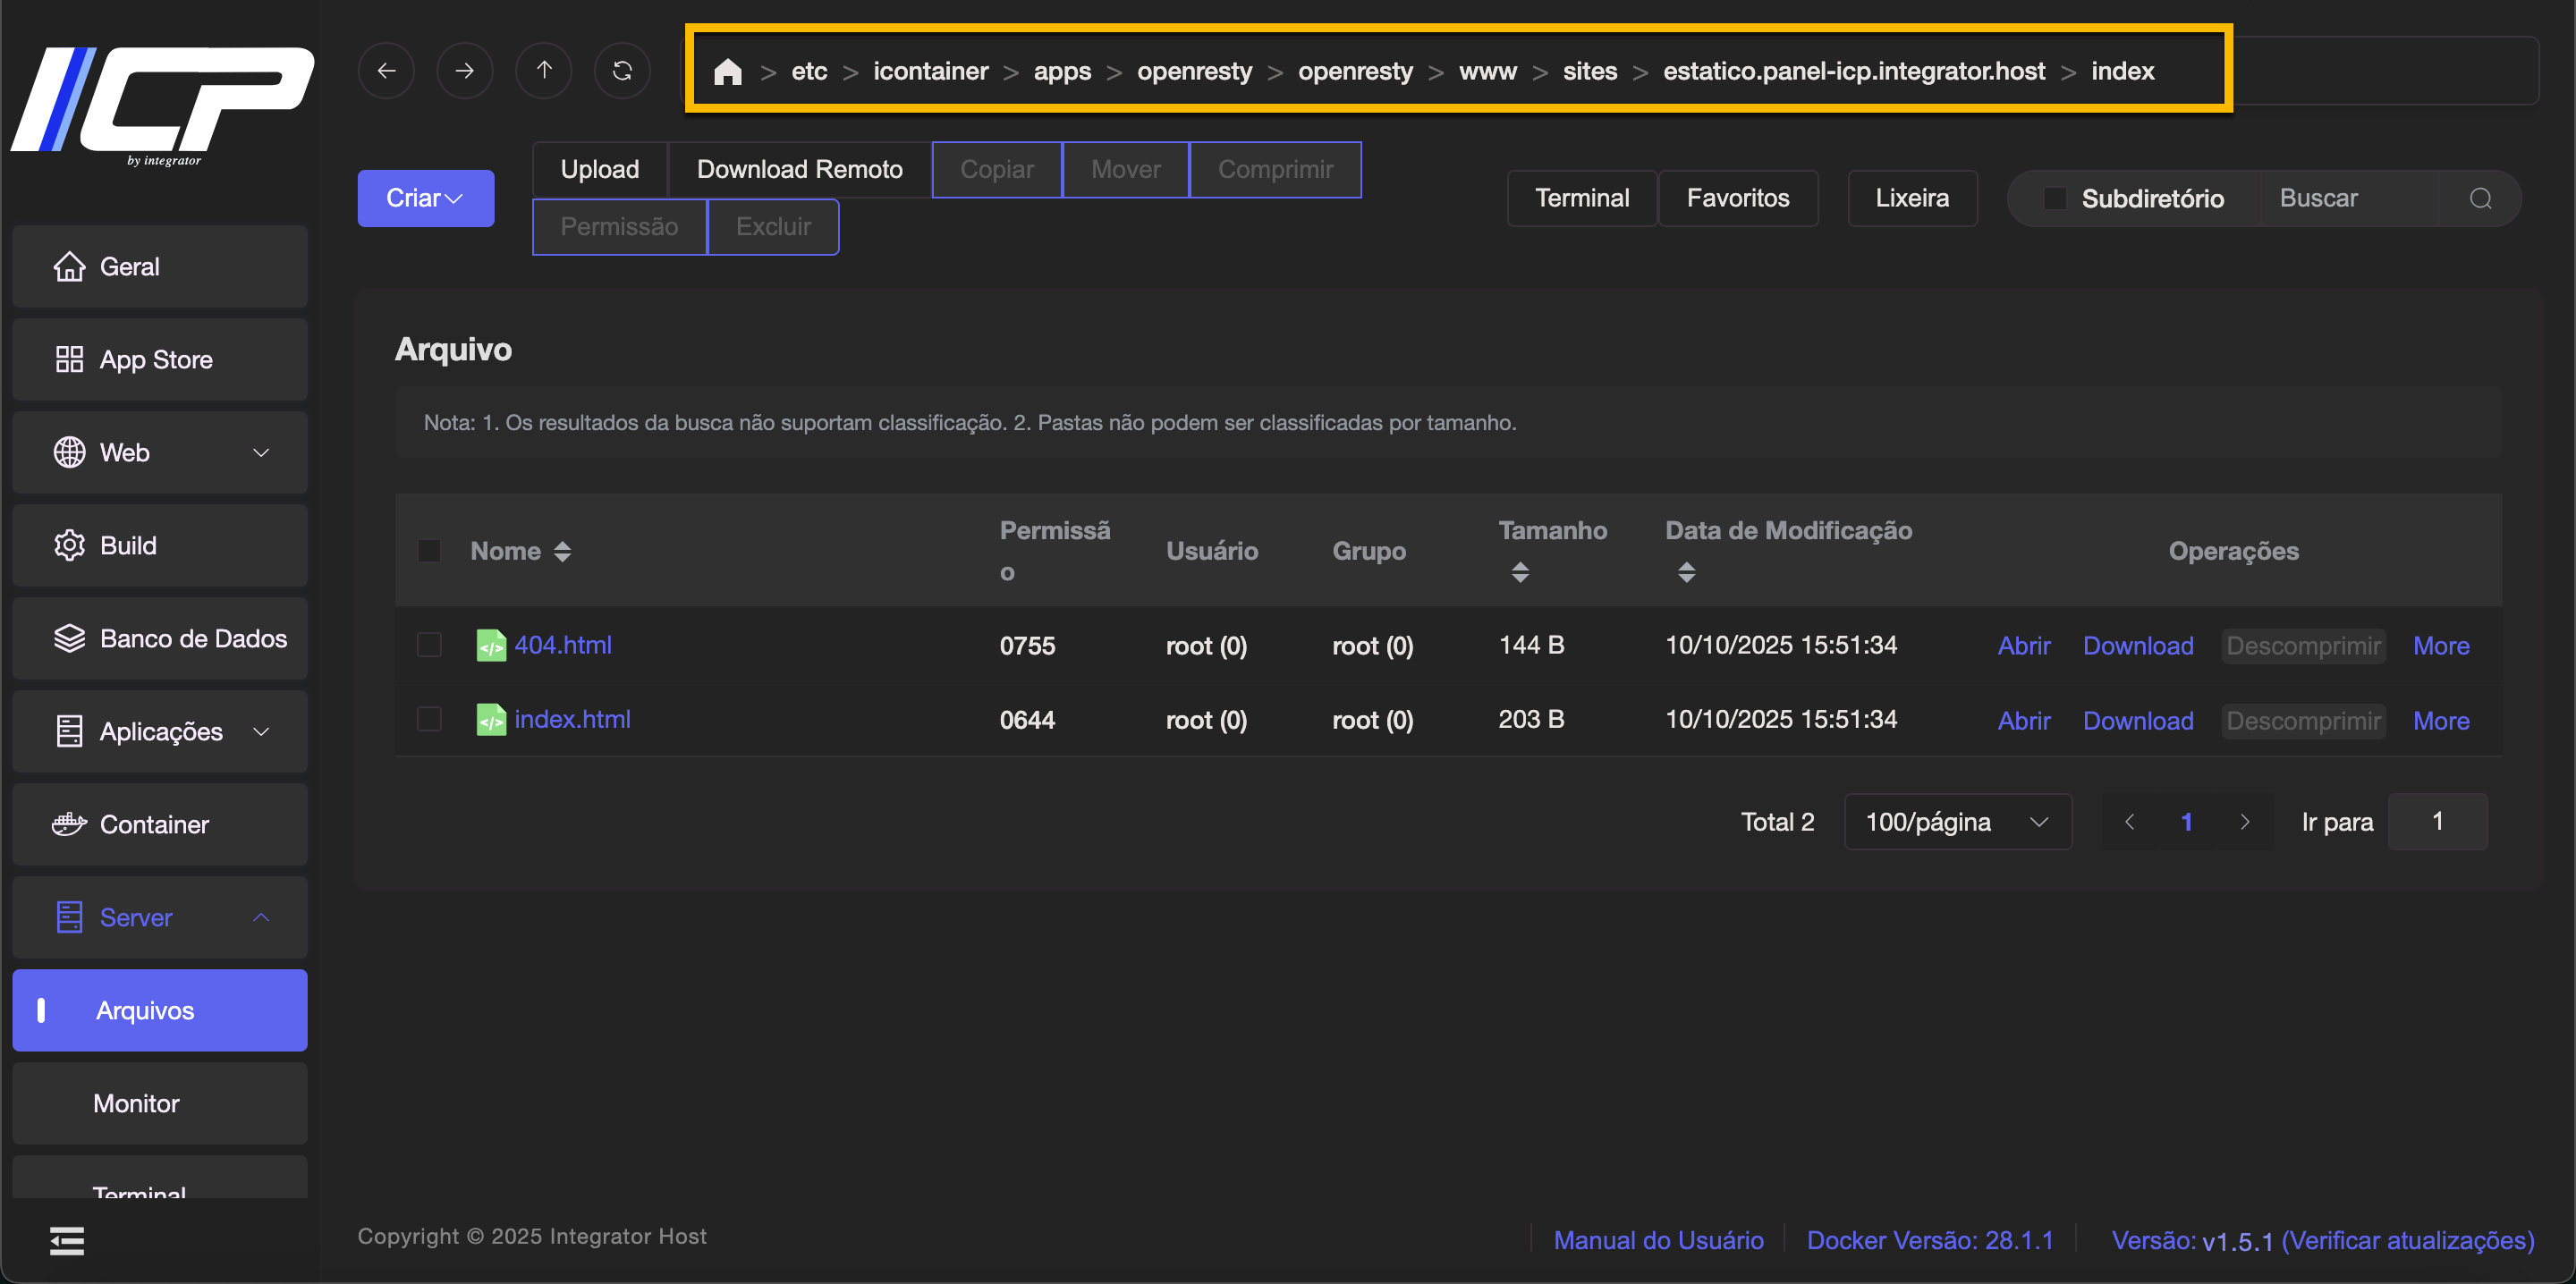
Task: Select the index.html row checkbox
Action: click(429, 719)
